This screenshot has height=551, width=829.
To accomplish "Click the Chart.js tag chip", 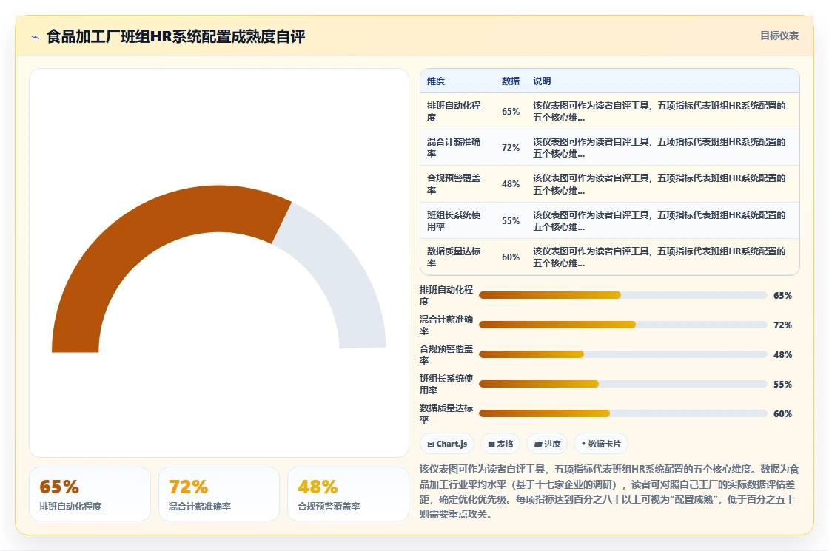I will click(x=447, y=444).
